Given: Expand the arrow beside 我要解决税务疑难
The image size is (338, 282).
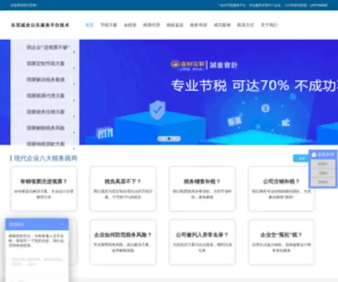Looking at the screenshot, I should 74,85.
